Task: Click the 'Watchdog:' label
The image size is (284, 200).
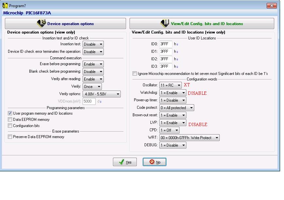Action: (x=149, y=93)
